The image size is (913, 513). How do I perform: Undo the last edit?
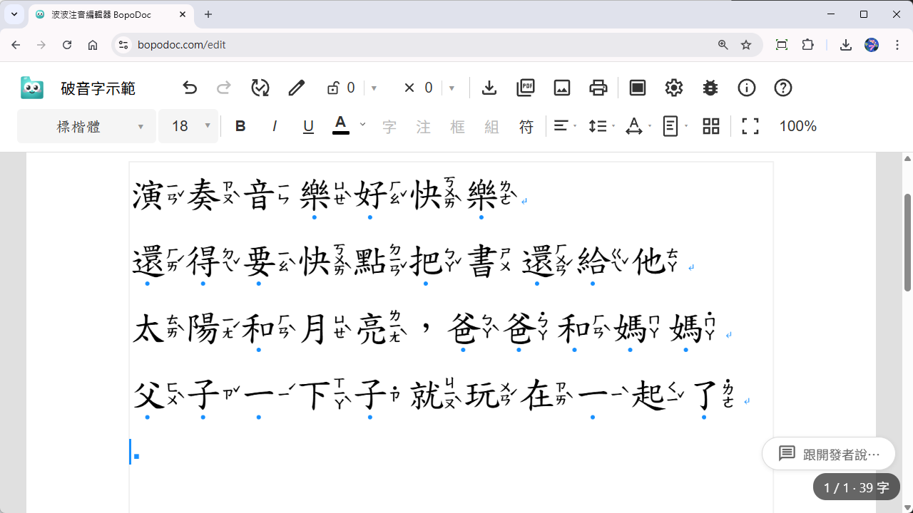[189, 88]
